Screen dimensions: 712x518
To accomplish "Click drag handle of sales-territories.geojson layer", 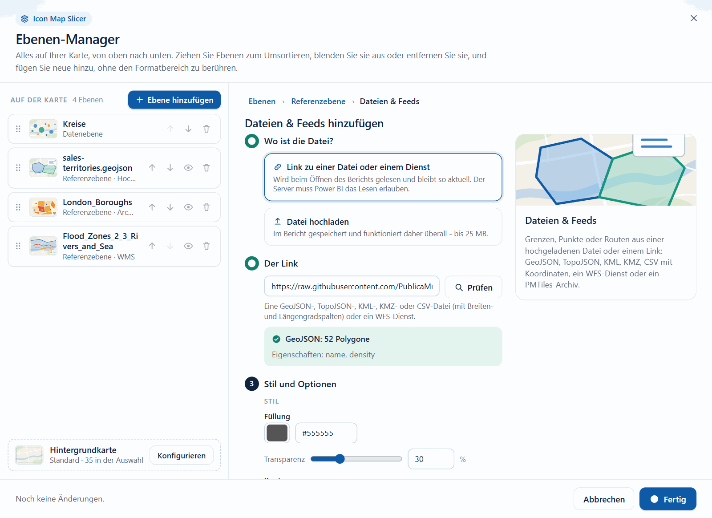I will pos(18,168).
